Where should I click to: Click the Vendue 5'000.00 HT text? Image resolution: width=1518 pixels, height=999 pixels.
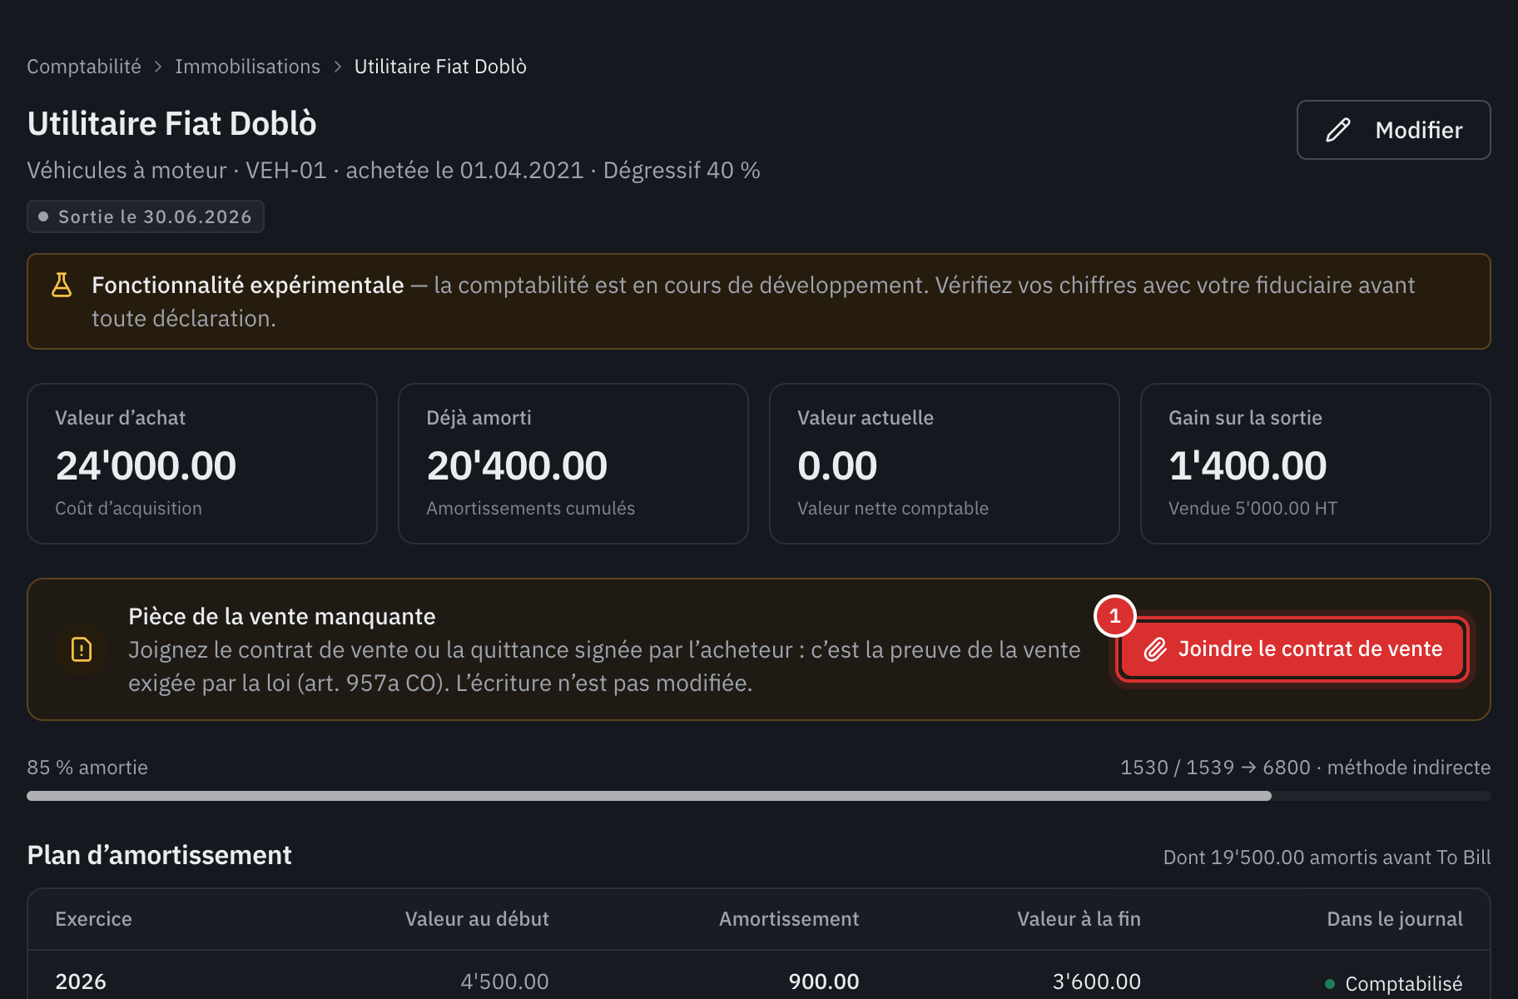(x=1253, y=508)
